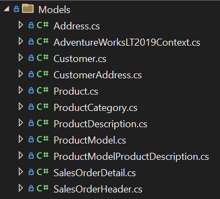Screen dimensions: 220x199
Task: Expand the ProductDescription.cs node
Action: click(x=21, y=123)
